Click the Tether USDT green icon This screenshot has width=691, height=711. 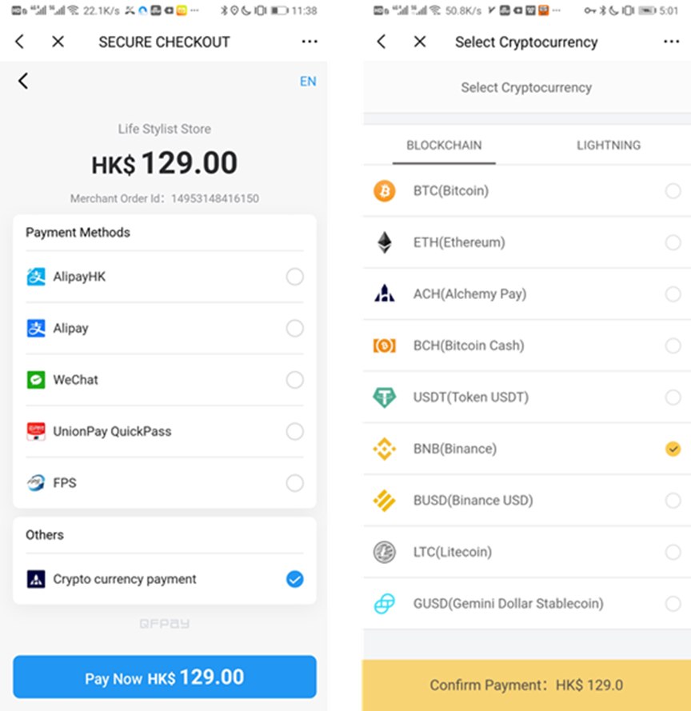(384, 397)
